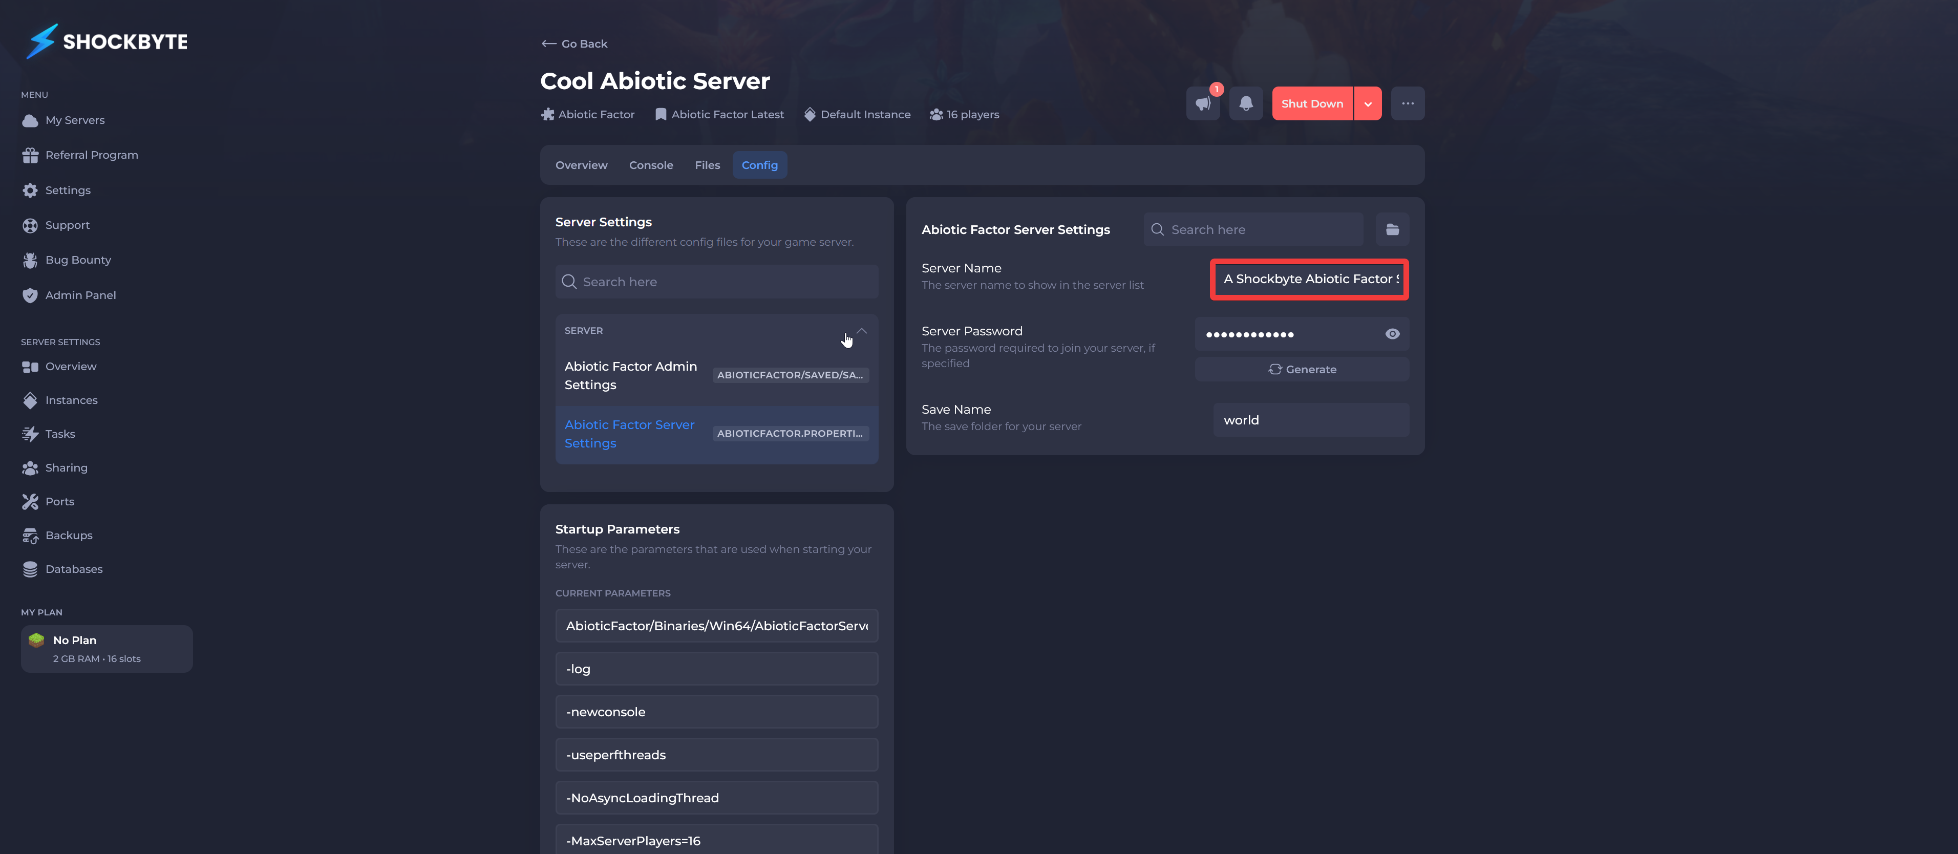This screenshot has height=854, width=1958.
Task: Click the Databases stack icon
Action: pos(30,569)
